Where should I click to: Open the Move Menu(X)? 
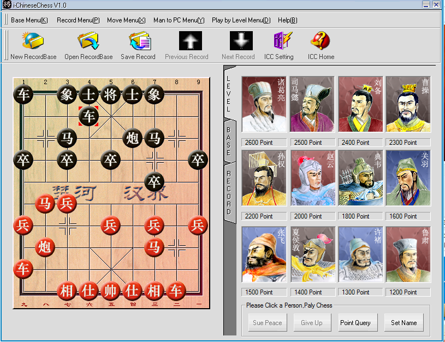(126, 20)
